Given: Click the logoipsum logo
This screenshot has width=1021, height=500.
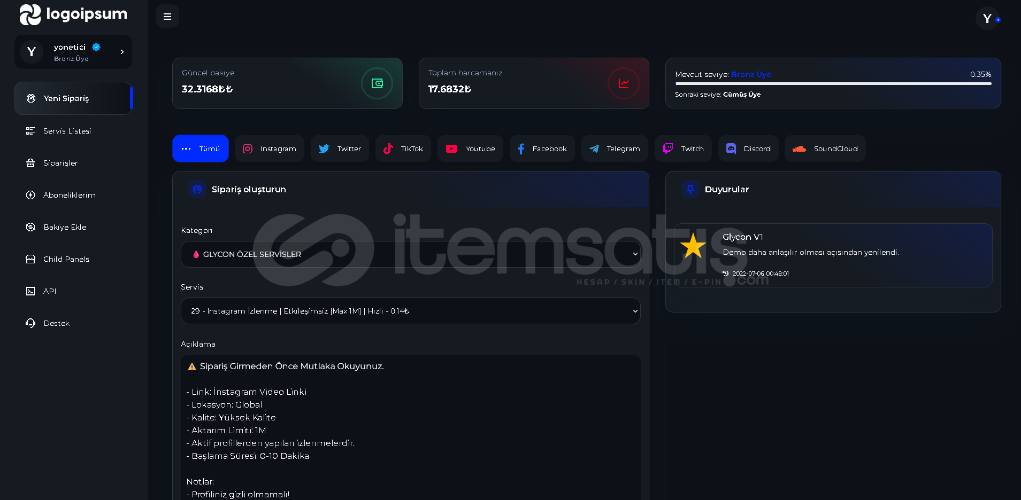Looking at the screenshot, I should click(73, 14).
